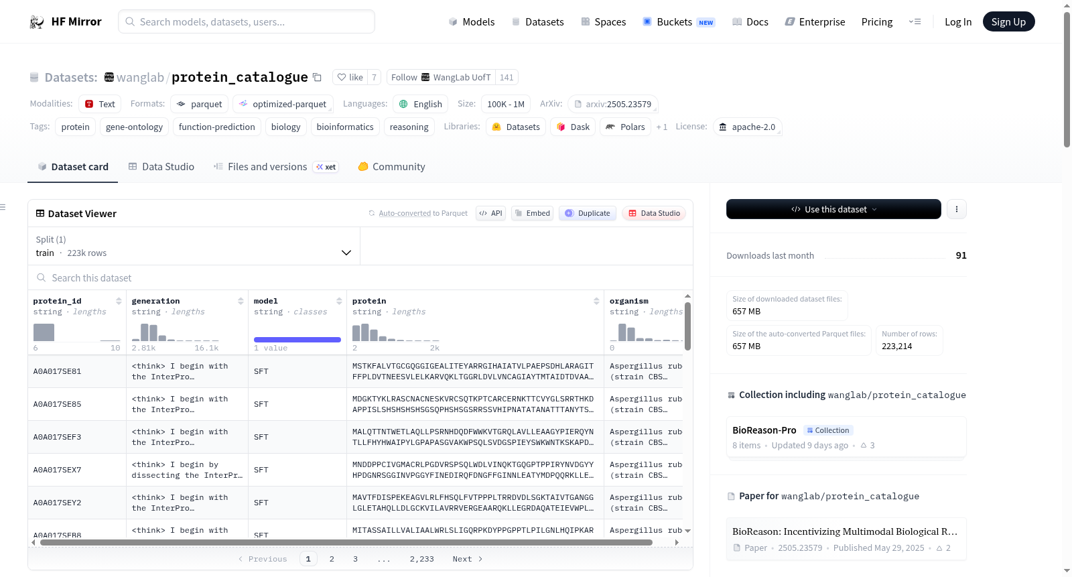Open the Models menu item
Screen dimensions: 1072x577
tap(472, 22)
